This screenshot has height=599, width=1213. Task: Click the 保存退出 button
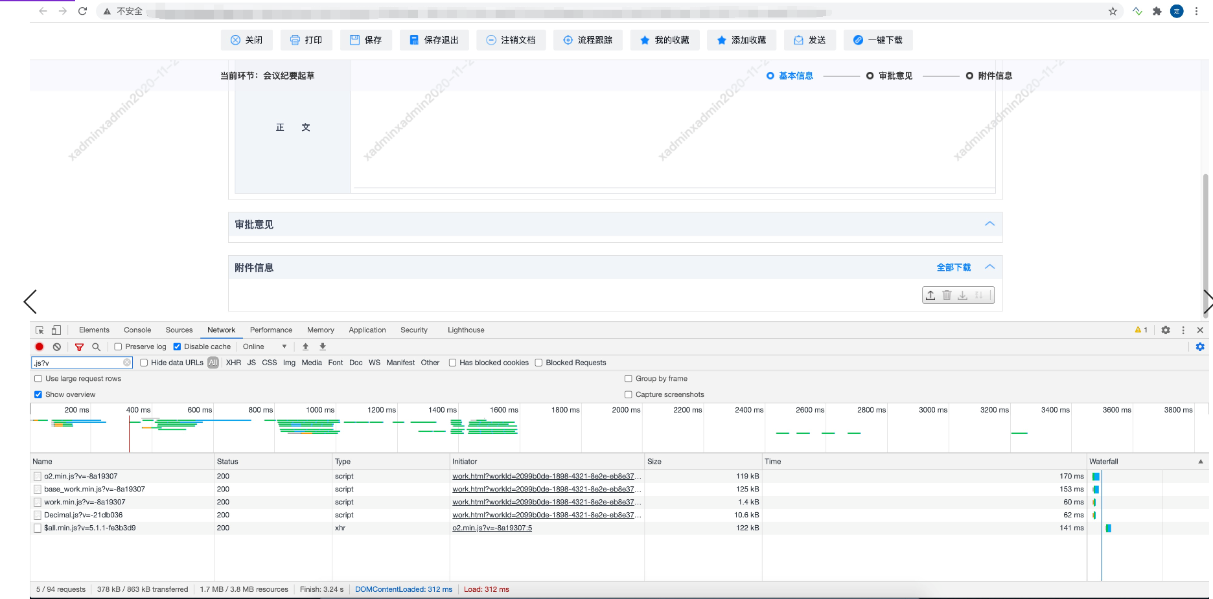[434, 40]
